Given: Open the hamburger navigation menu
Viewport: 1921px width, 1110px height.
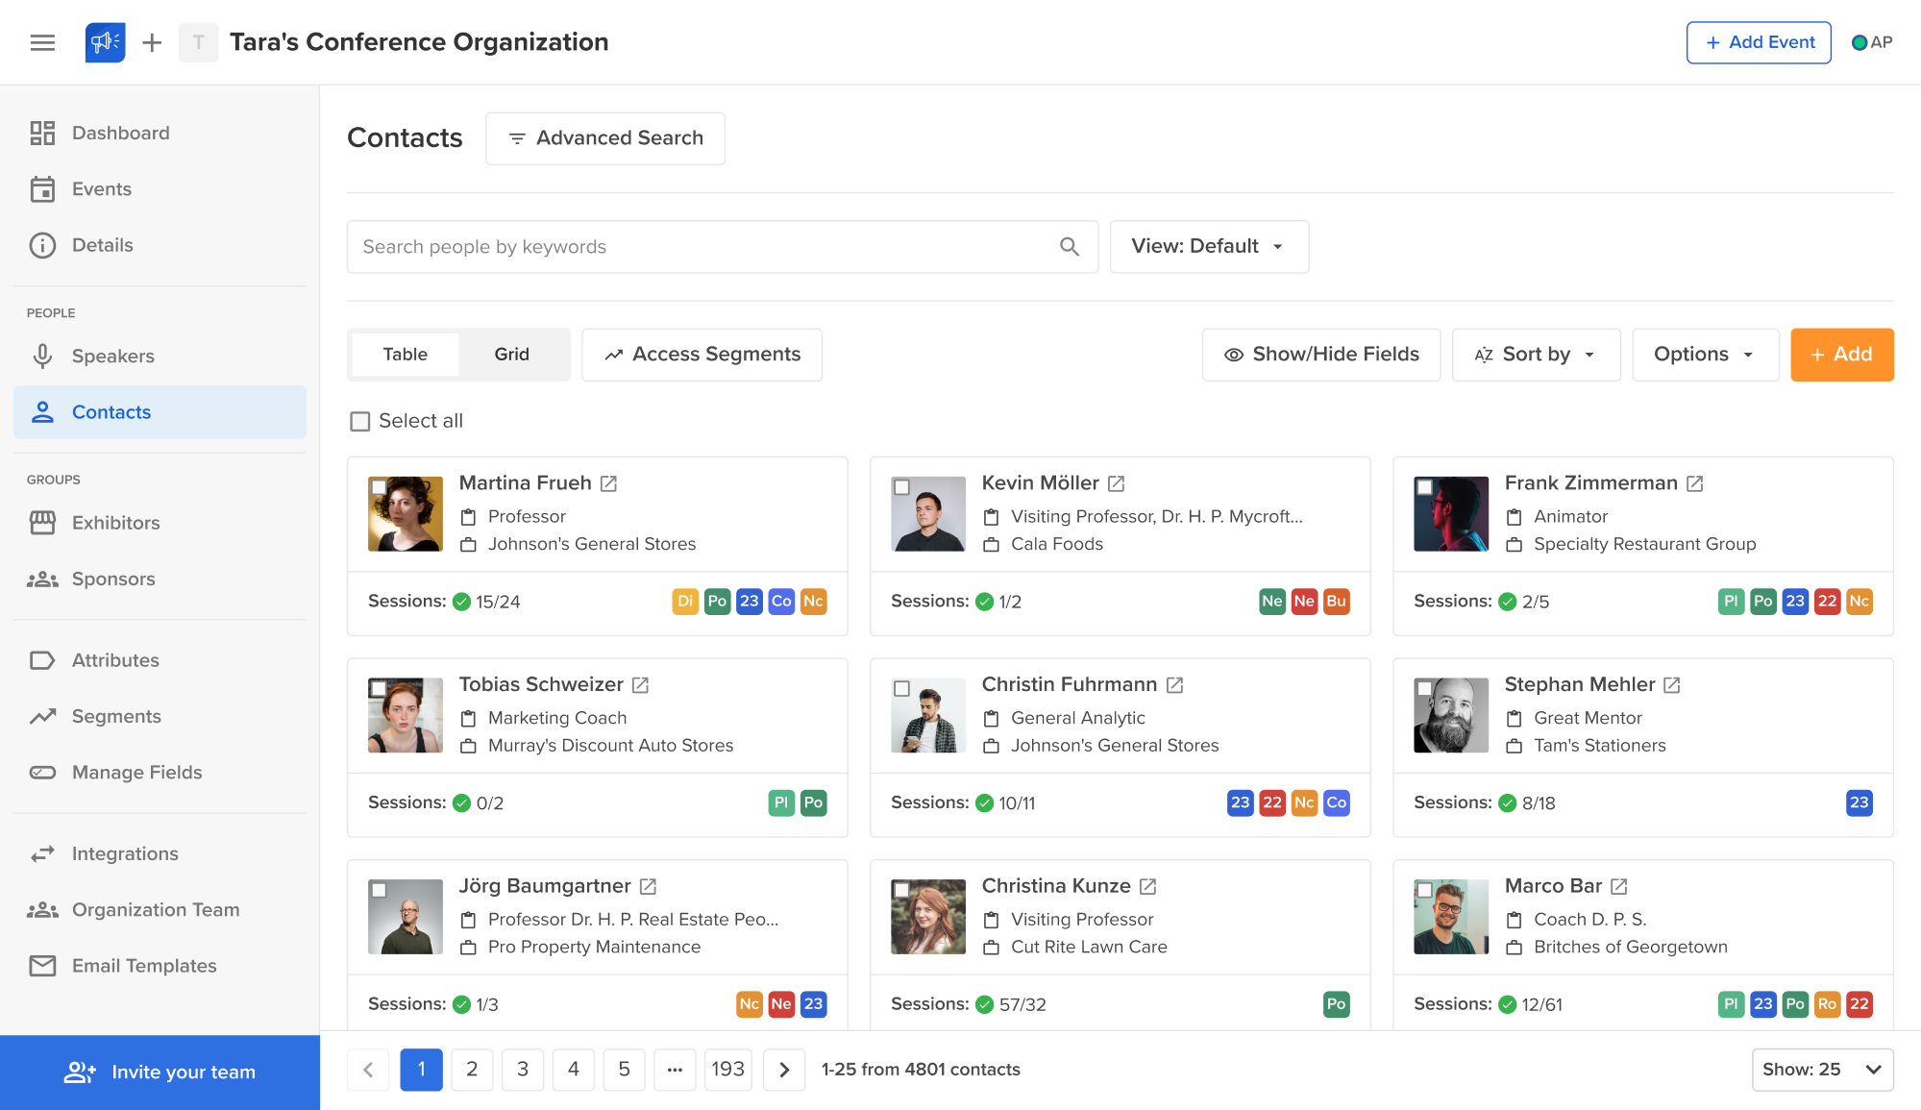Looking at the screenshot, I should point(42,41).
